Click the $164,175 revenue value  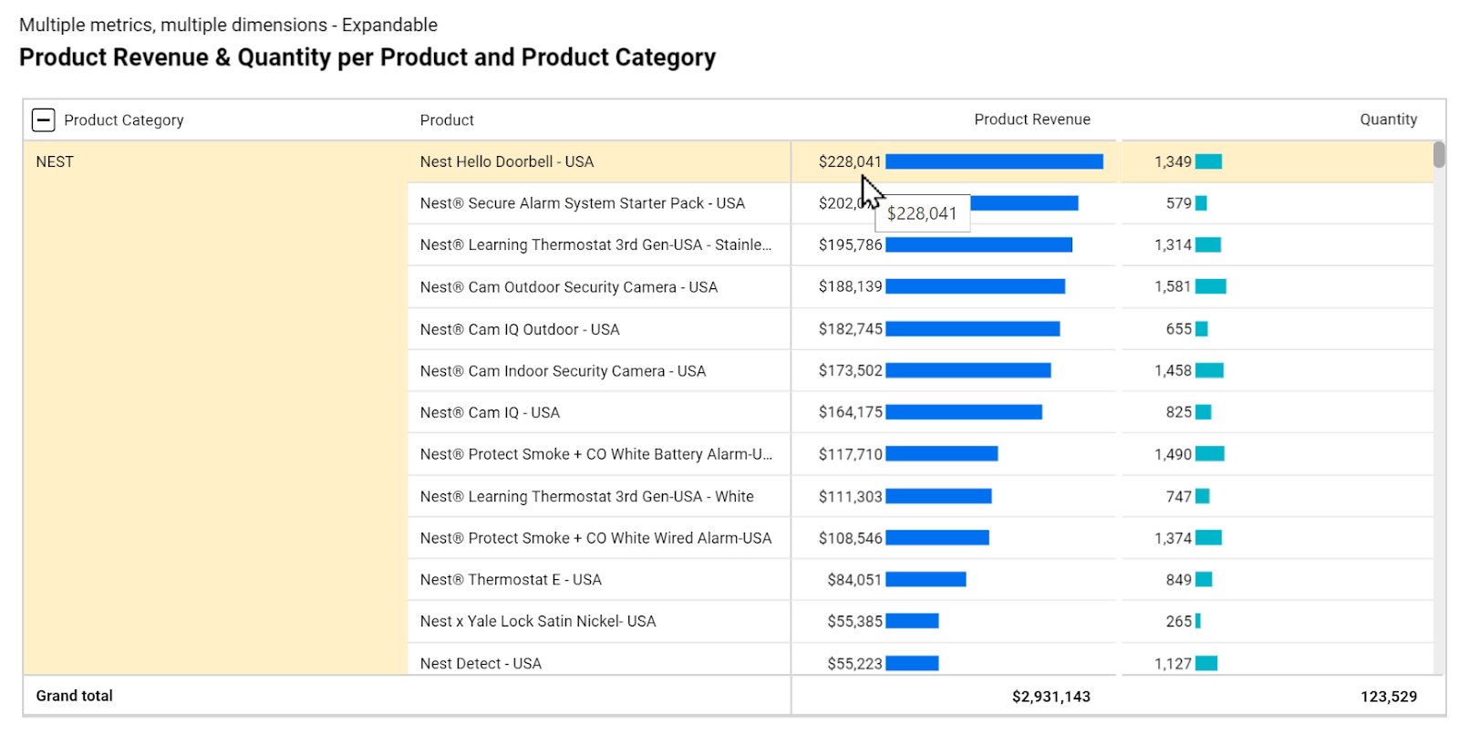850,411
